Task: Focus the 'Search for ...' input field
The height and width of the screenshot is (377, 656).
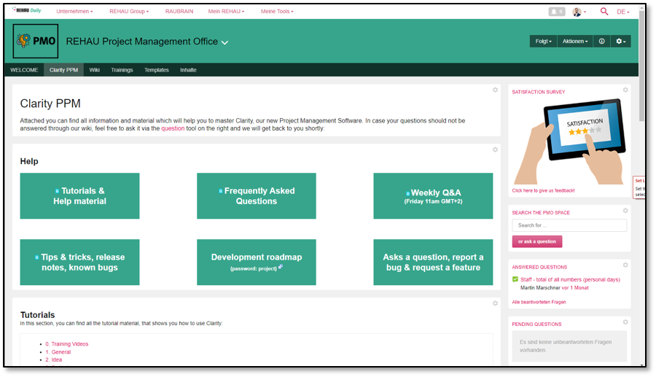Action: pyautogui.click(x=569, y=225)
